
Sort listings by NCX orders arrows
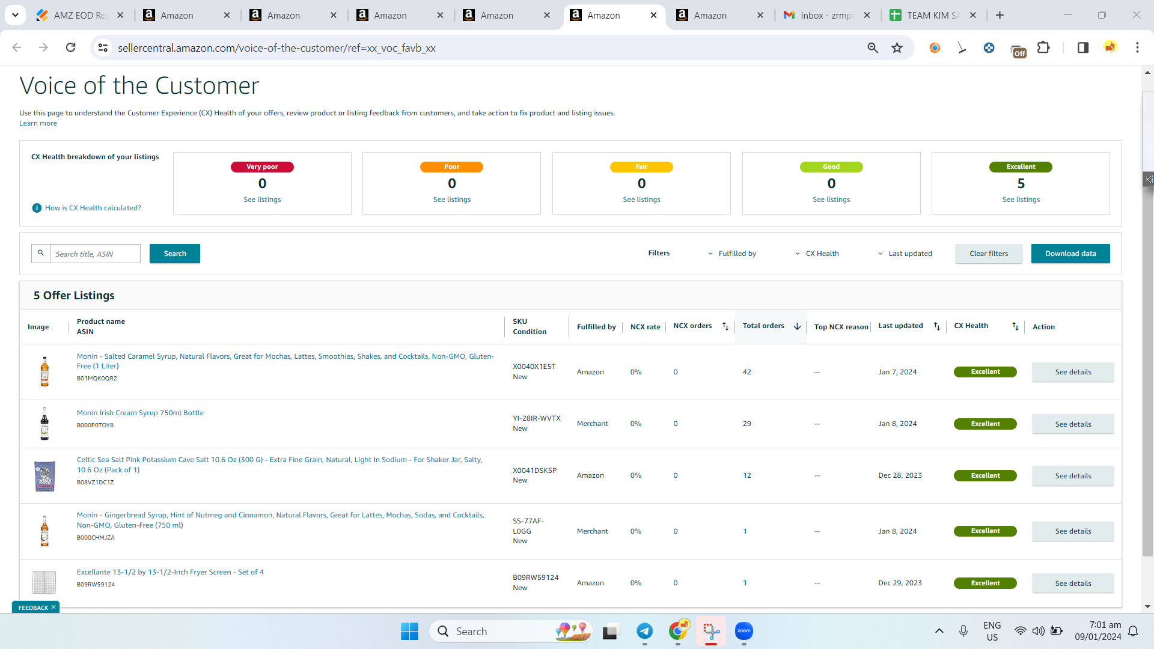pos(725,326)
